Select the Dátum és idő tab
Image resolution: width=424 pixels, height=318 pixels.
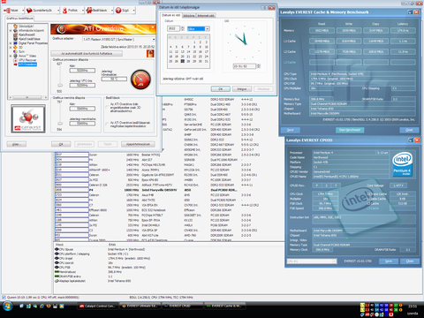(x=171, y=15)
